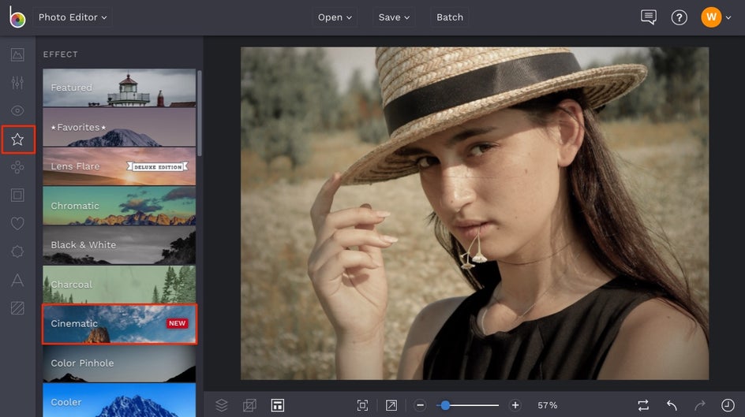
Task: Toggle the Layers panel icon
Action: click(222, 405)
